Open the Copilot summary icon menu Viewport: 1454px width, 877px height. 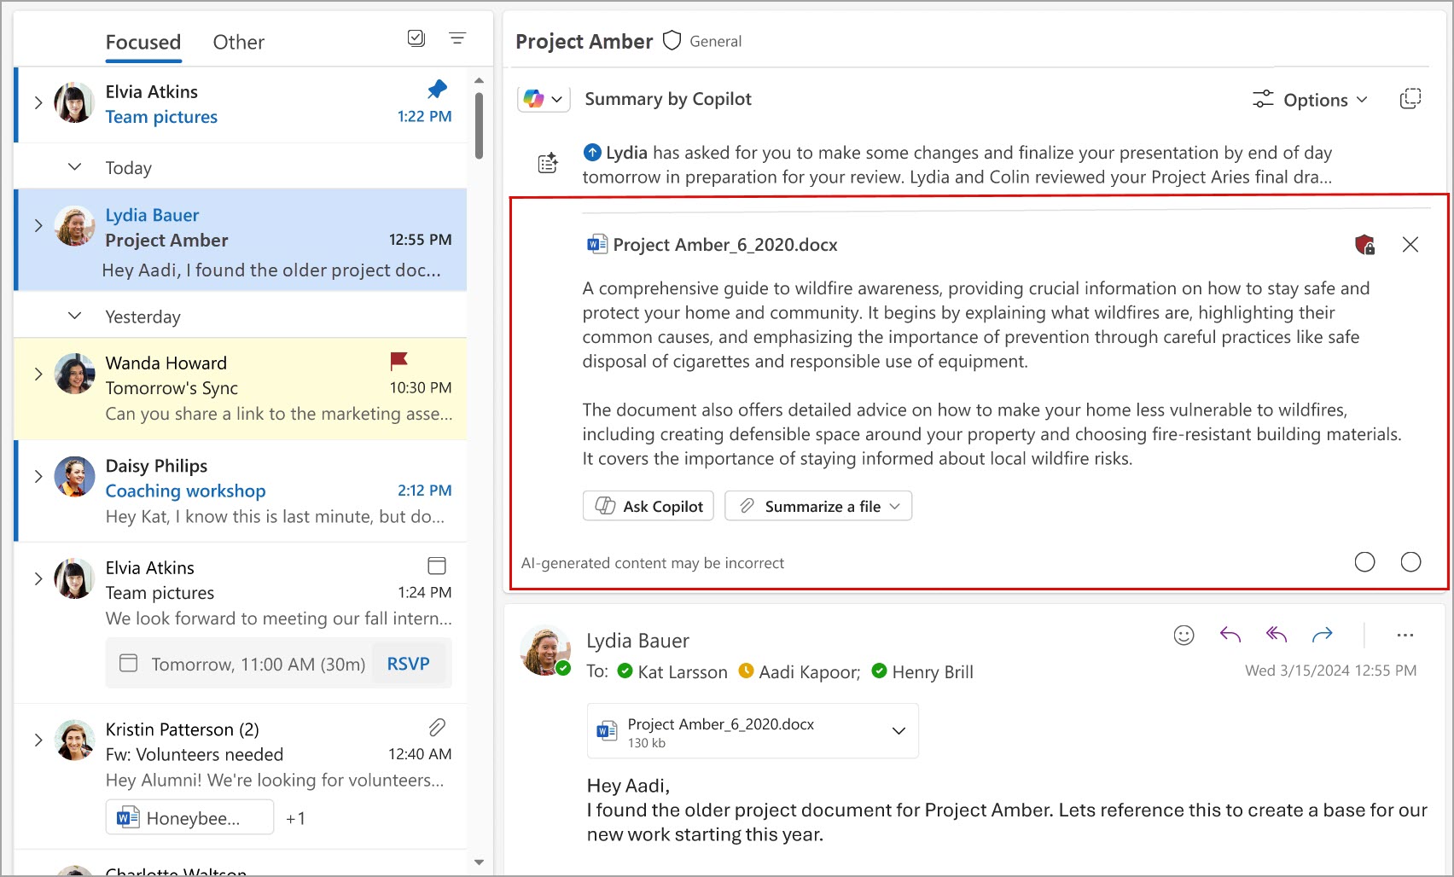543,98
